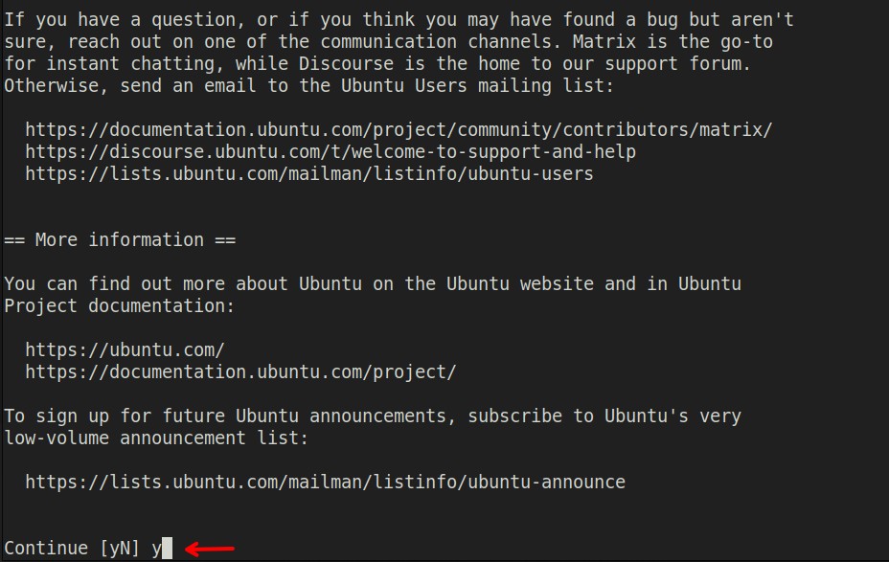
Task: Click the word 'Continue' in the prompt
Action: coord(46,549)
